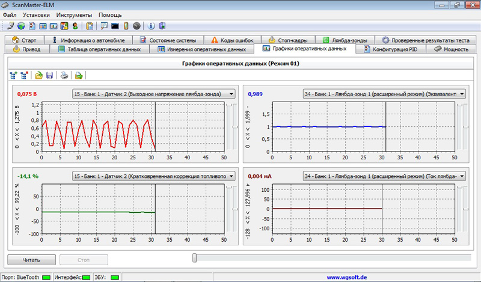
Task: Switch to the Привод tab
Action: coord(27,49)
